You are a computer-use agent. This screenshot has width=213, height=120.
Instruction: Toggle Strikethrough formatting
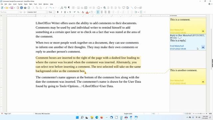[x=70, y=12]
